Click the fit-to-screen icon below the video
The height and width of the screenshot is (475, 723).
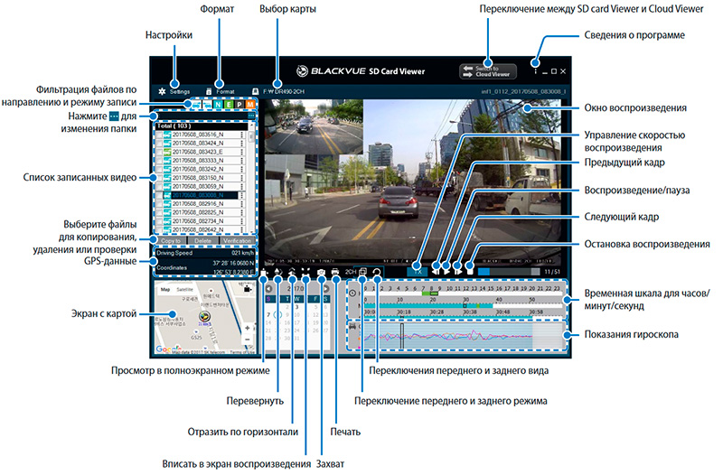[307, 271]
